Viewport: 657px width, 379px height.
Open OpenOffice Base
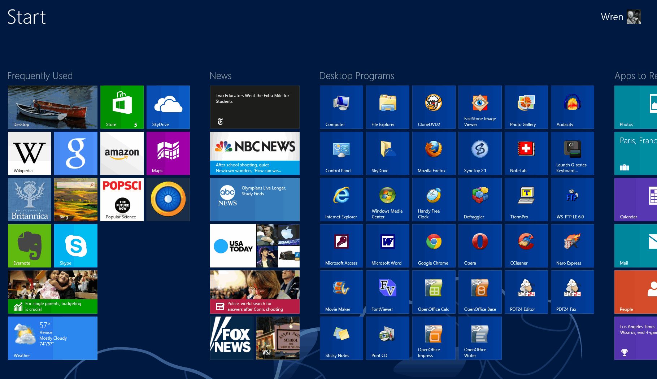pyautogui.click(x=480, y=292)
